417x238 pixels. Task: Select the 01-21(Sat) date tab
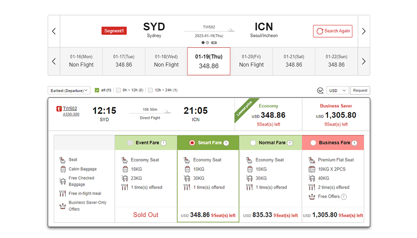[294, 61]
